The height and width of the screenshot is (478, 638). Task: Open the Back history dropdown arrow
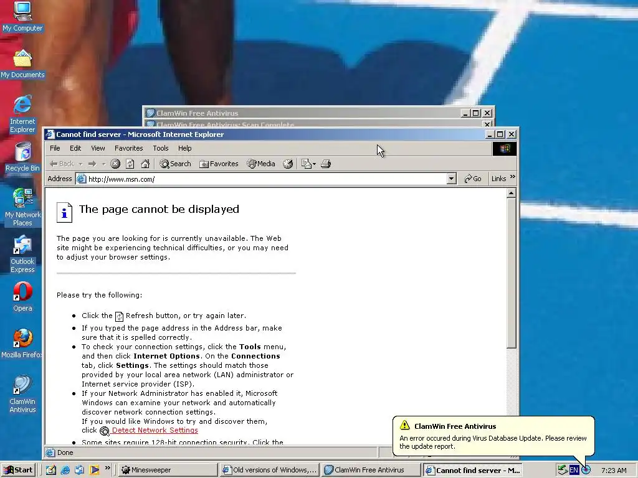click(x=80, y=164)
